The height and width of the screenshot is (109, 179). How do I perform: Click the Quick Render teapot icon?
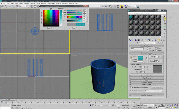click(x=138, y=7)
